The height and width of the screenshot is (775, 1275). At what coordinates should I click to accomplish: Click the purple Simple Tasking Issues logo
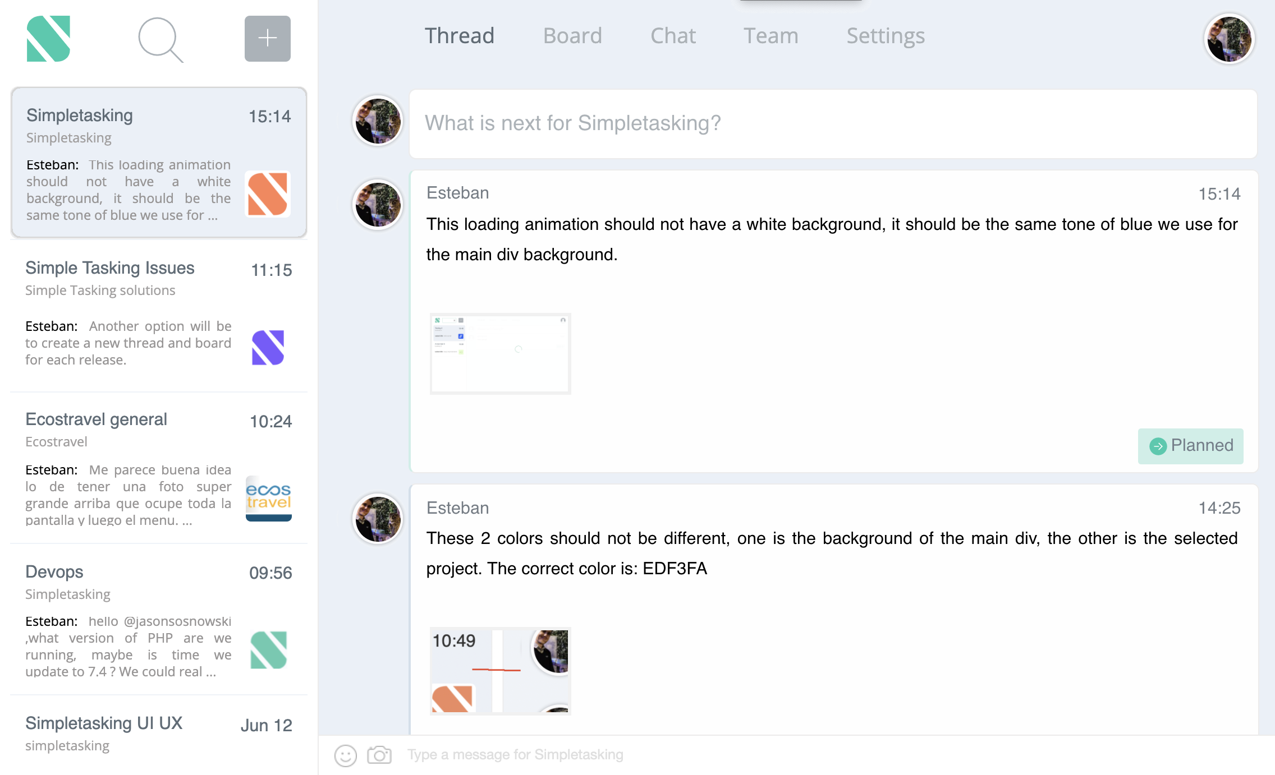click(268, 348)
